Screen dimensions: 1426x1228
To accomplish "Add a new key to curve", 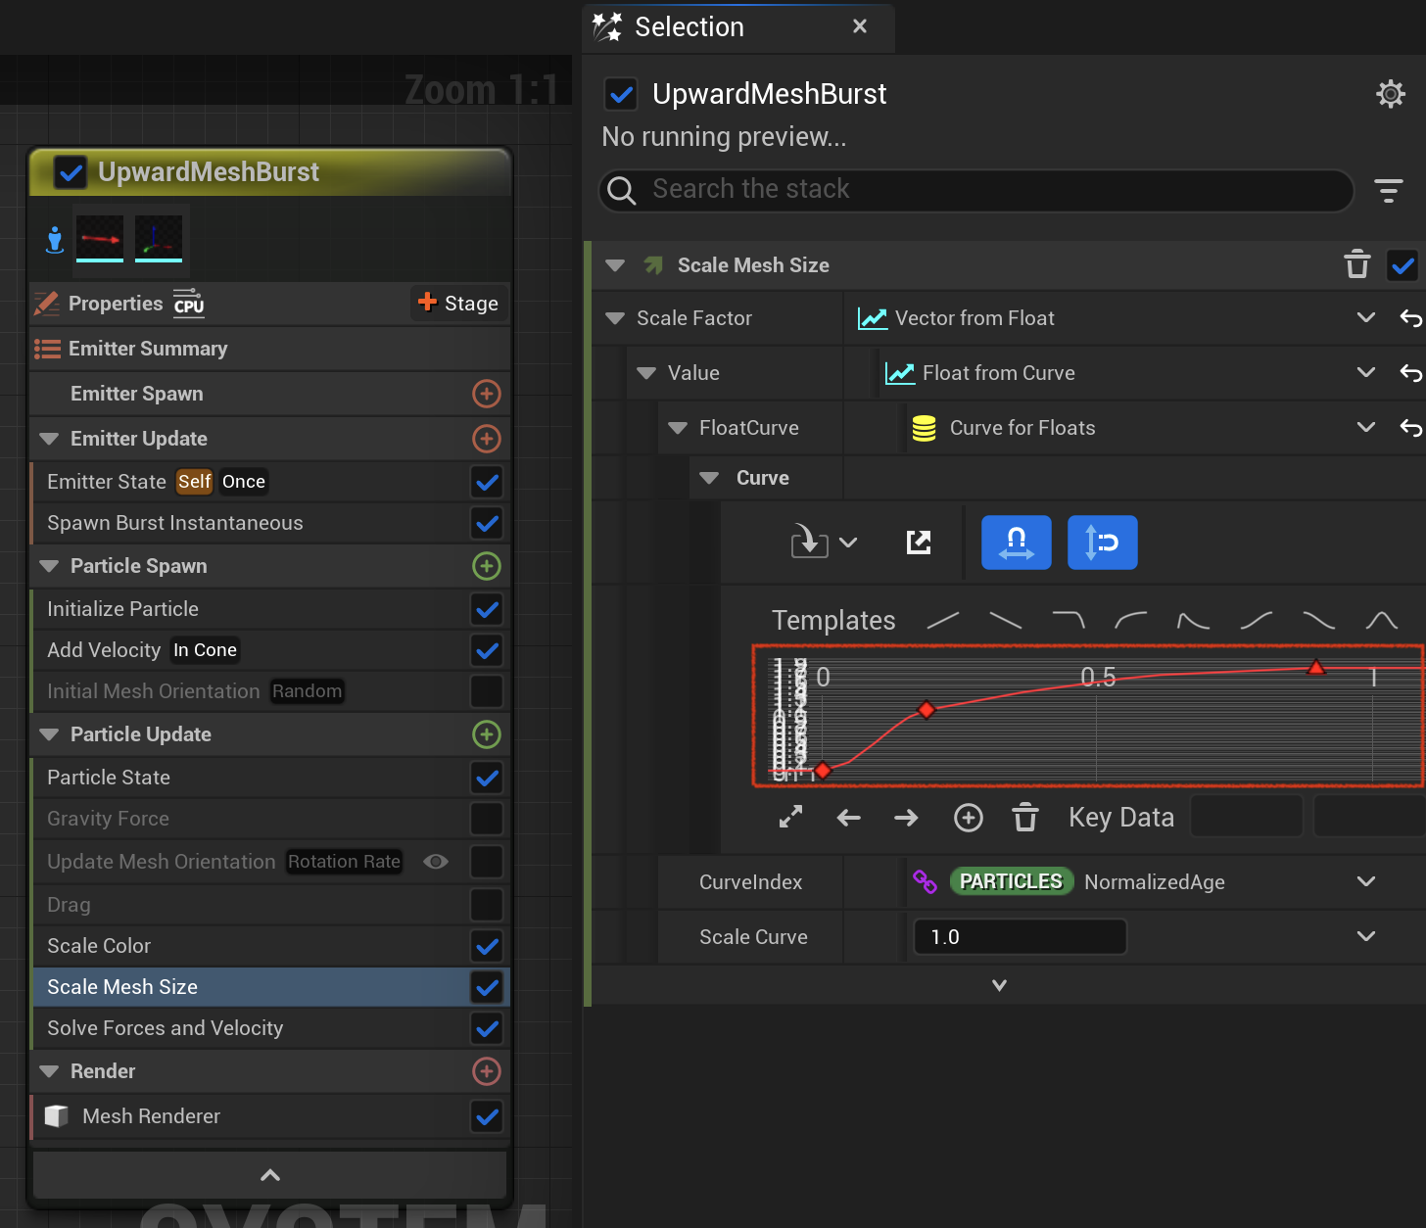I will pyautogui.click(x=968, y=817).
